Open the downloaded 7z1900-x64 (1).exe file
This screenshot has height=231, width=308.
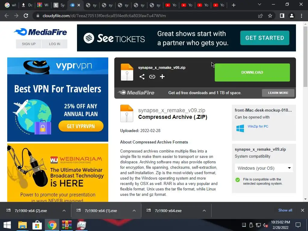(101, 211)
